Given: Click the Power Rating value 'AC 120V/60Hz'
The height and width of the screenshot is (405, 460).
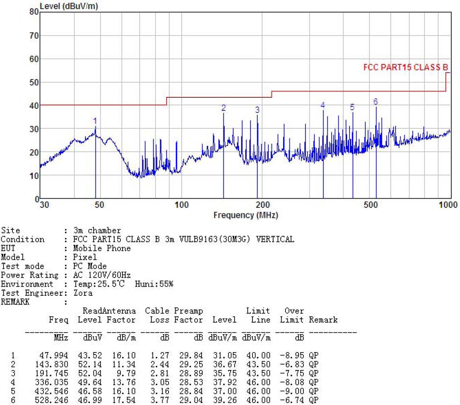Looking at the screenshot, I should coord(102,275).
